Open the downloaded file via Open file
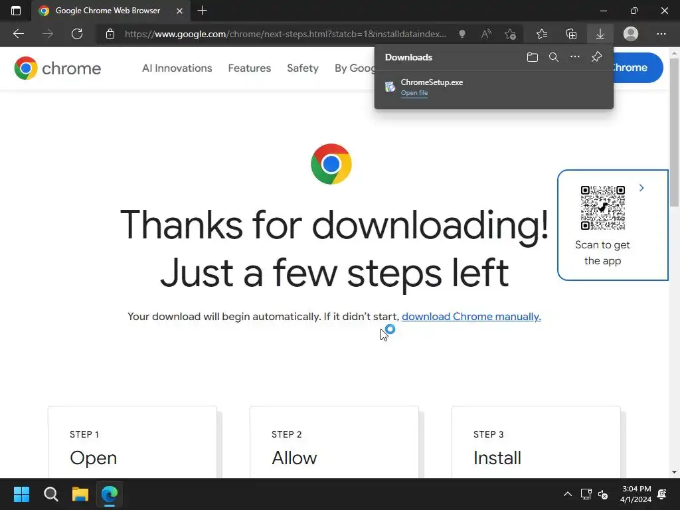This screenshot has height=510, width=680. 414,93
